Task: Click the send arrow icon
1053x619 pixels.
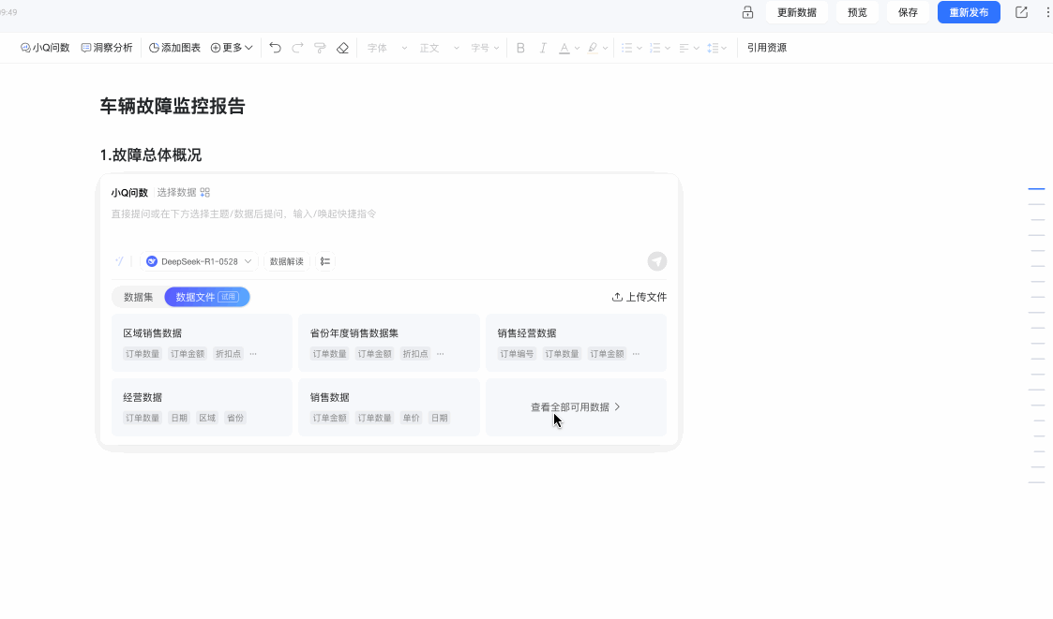Action: (x=656, y=261)
